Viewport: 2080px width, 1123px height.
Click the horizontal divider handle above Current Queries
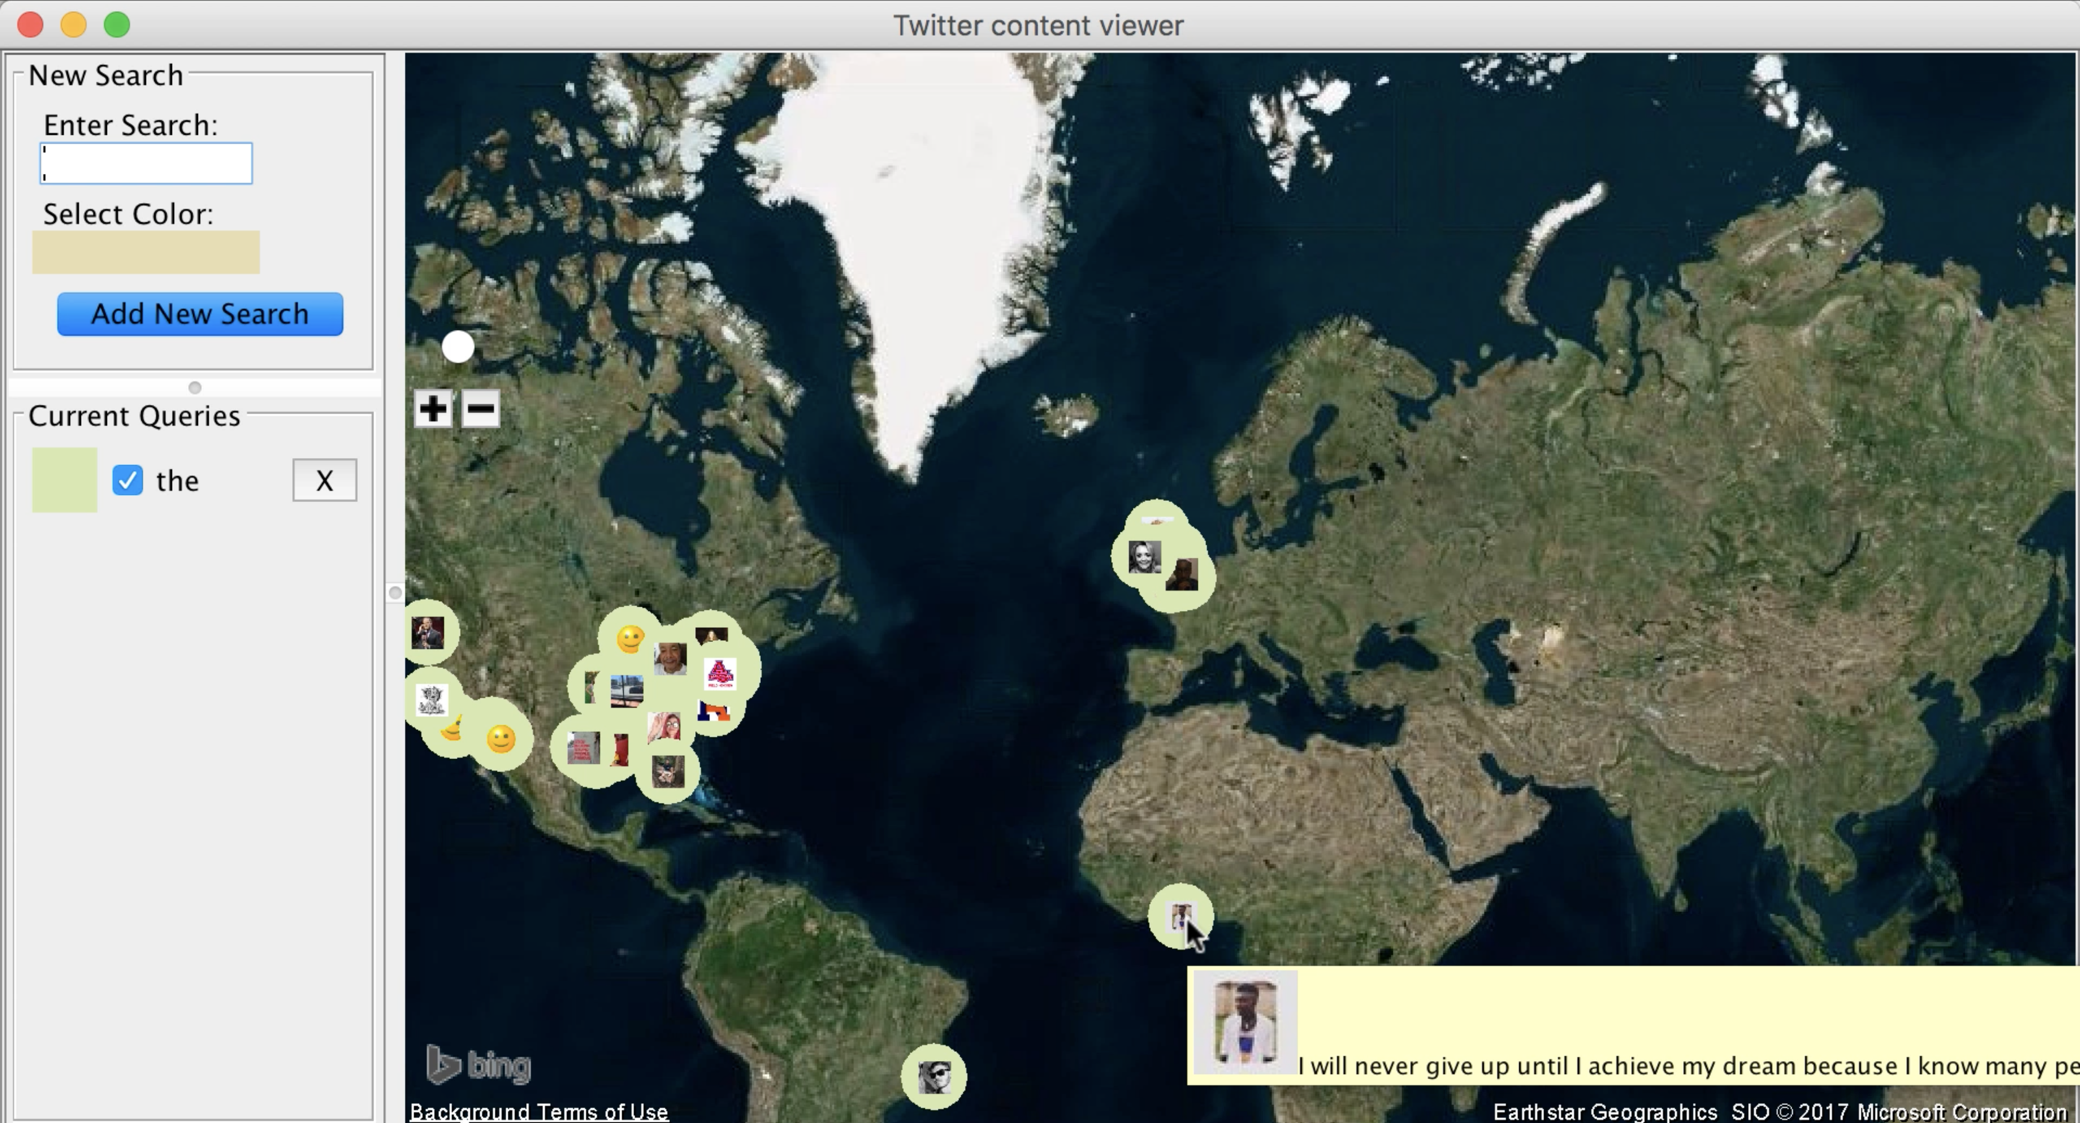194,388
